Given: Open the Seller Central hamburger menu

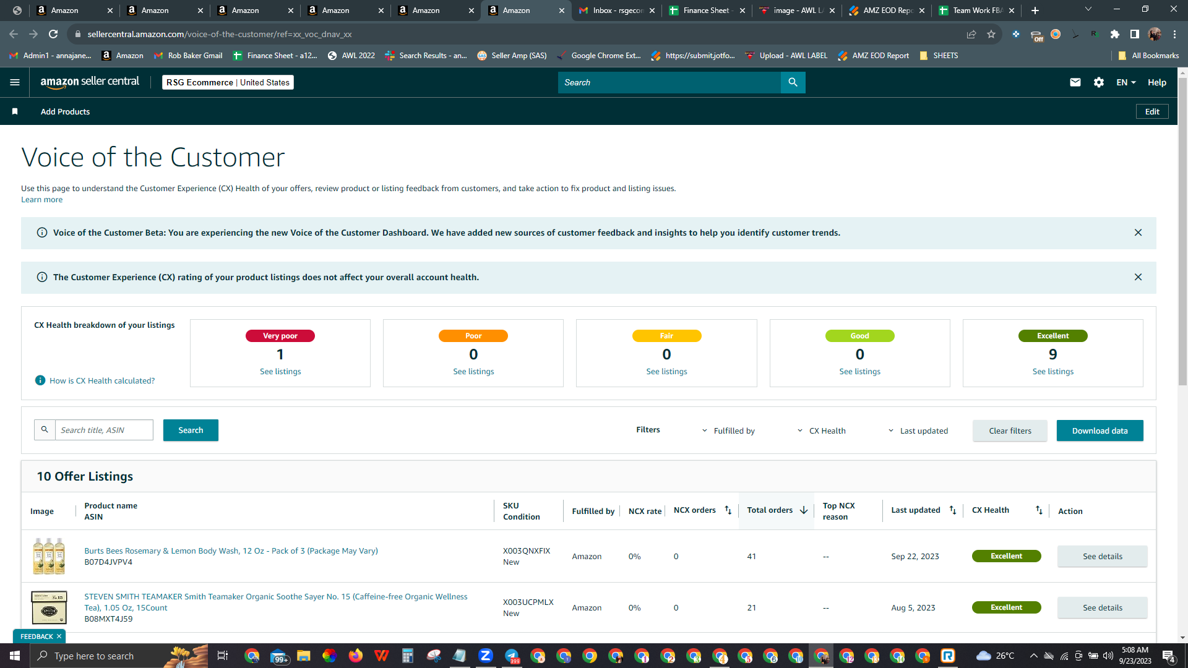Looking at the screenshot, I should point(15,82).
